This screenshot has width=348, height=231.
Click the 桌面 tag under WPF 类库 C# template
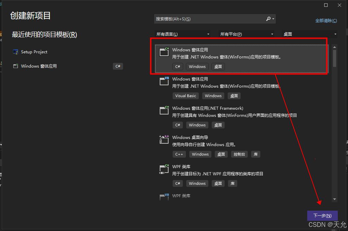pos(218,183)
